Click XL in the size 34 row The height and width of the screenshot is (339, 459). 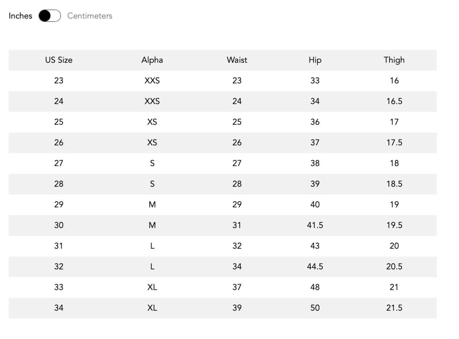(152, 308)
